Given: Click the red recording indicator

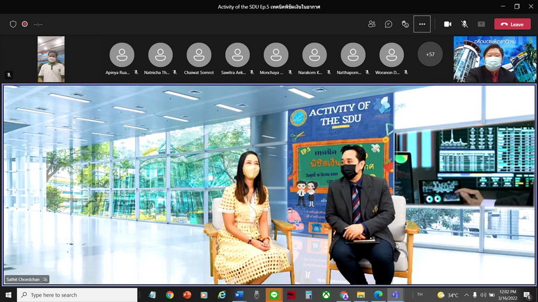Looking at the screenshot, I should [x=25, y=24].
